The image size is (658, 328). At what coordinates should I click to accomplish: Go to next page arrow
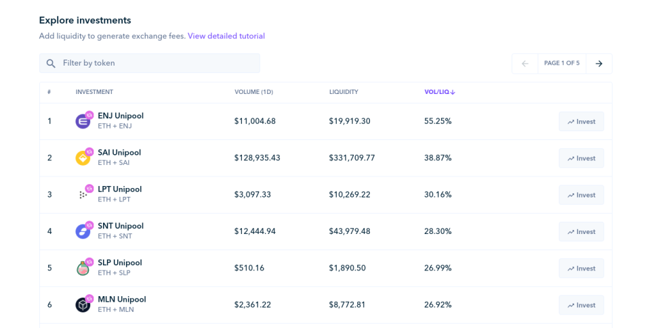coord(599,64)
